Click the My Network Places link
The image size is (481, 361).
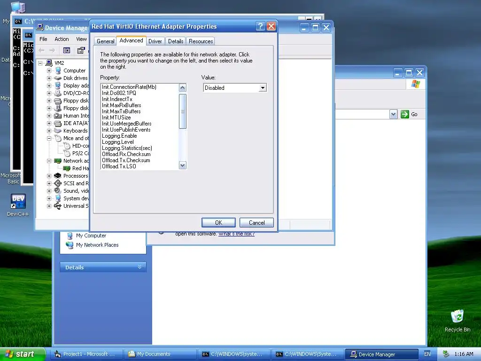(x=97, y=245)
